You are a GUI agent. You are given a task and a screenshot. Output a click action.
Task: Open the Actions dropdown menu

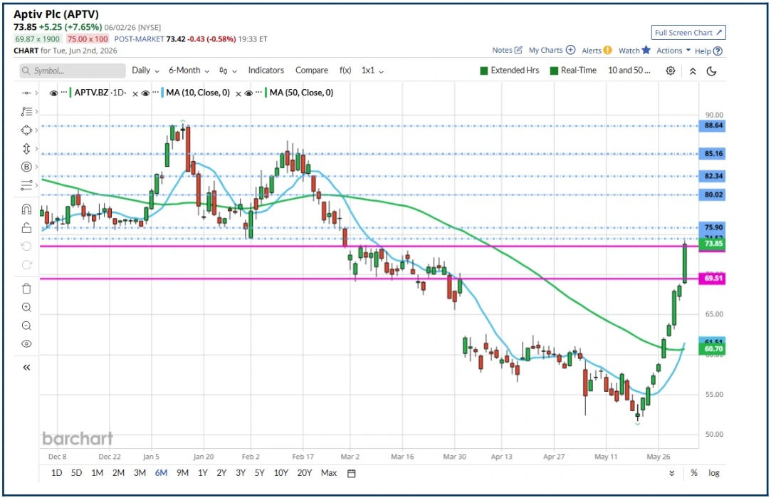(673, 50)
